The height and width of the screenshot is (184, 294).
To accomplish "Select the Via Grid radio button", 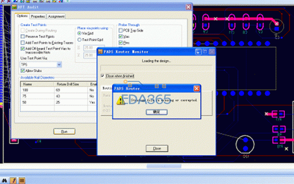I will pyautogui.click(x=79, y=33).
